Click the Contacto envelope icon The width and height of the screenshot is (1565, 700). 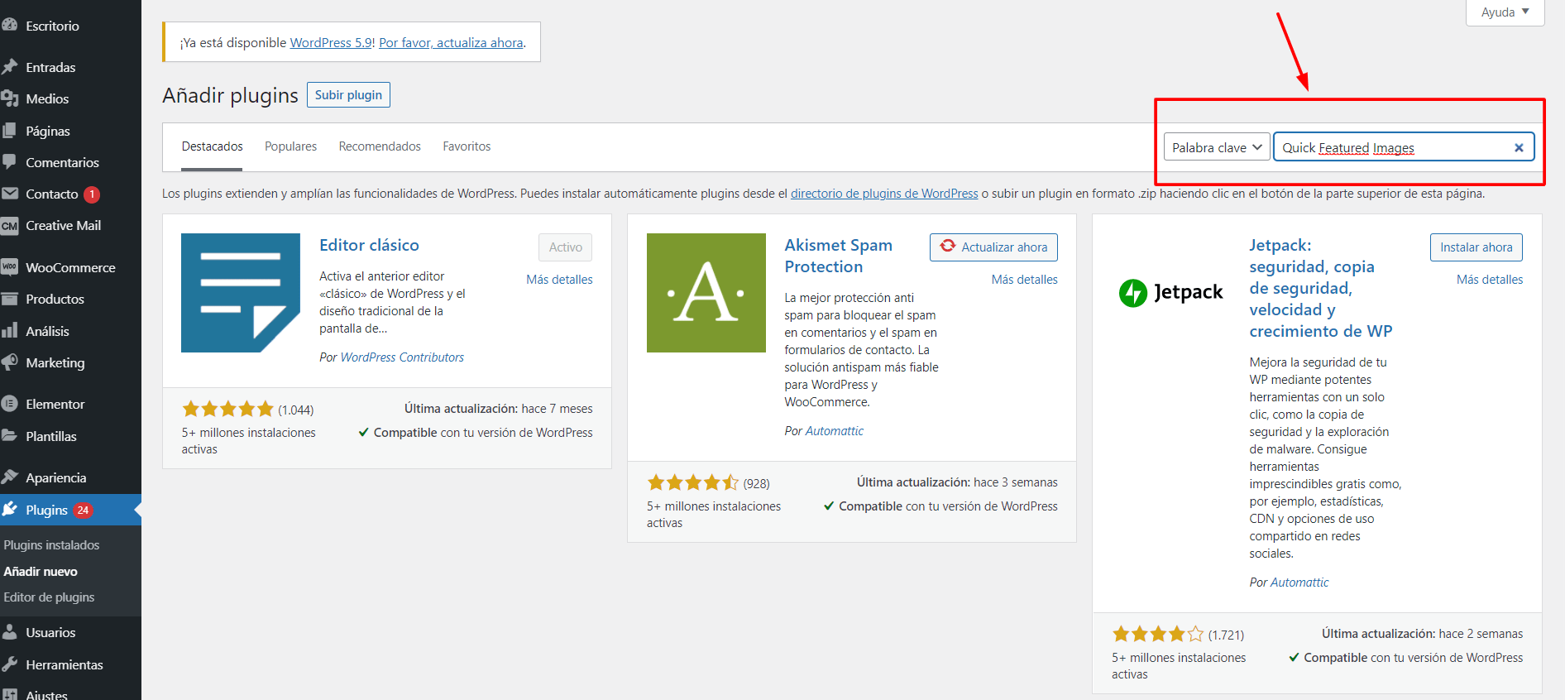pos(10,194)
